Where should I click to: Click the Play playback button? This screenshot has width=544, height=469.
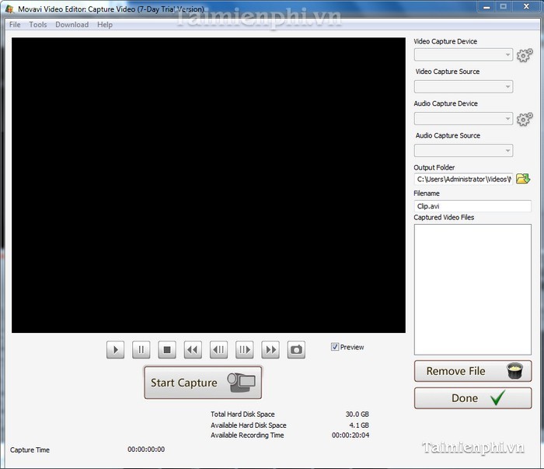(x=115, y=349)
